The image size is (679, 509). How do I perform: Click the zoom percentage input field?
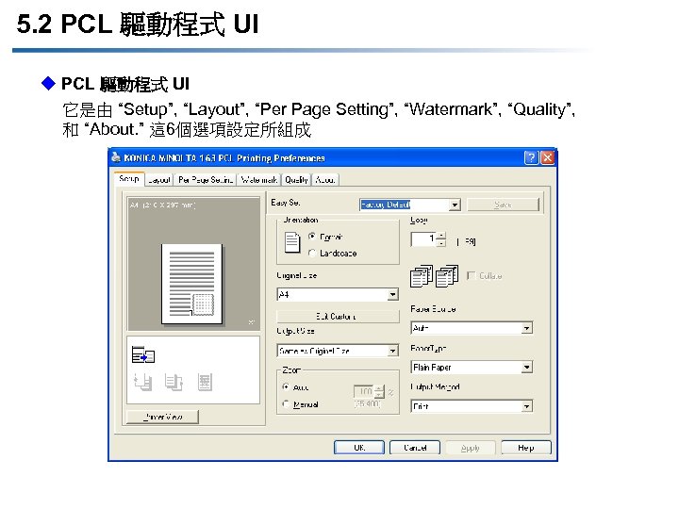pyautogui.click(x=363, y=391)
